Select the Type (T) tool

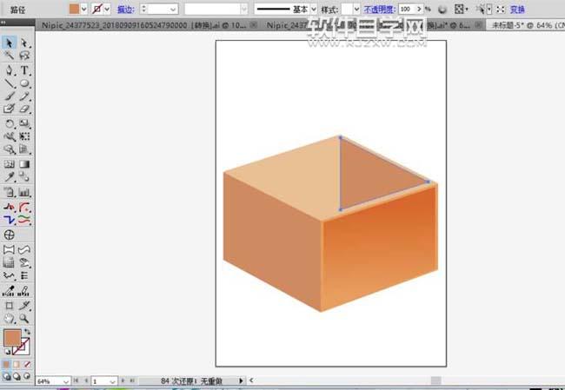tap(24, 70)
